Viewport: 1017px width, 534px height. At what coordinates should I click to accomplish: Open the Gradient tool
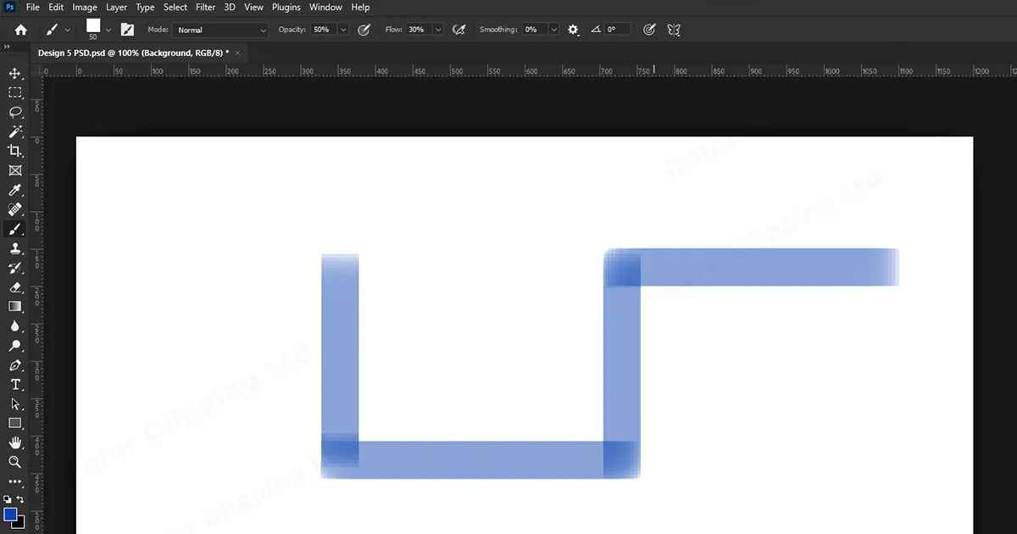click(14, 307)
